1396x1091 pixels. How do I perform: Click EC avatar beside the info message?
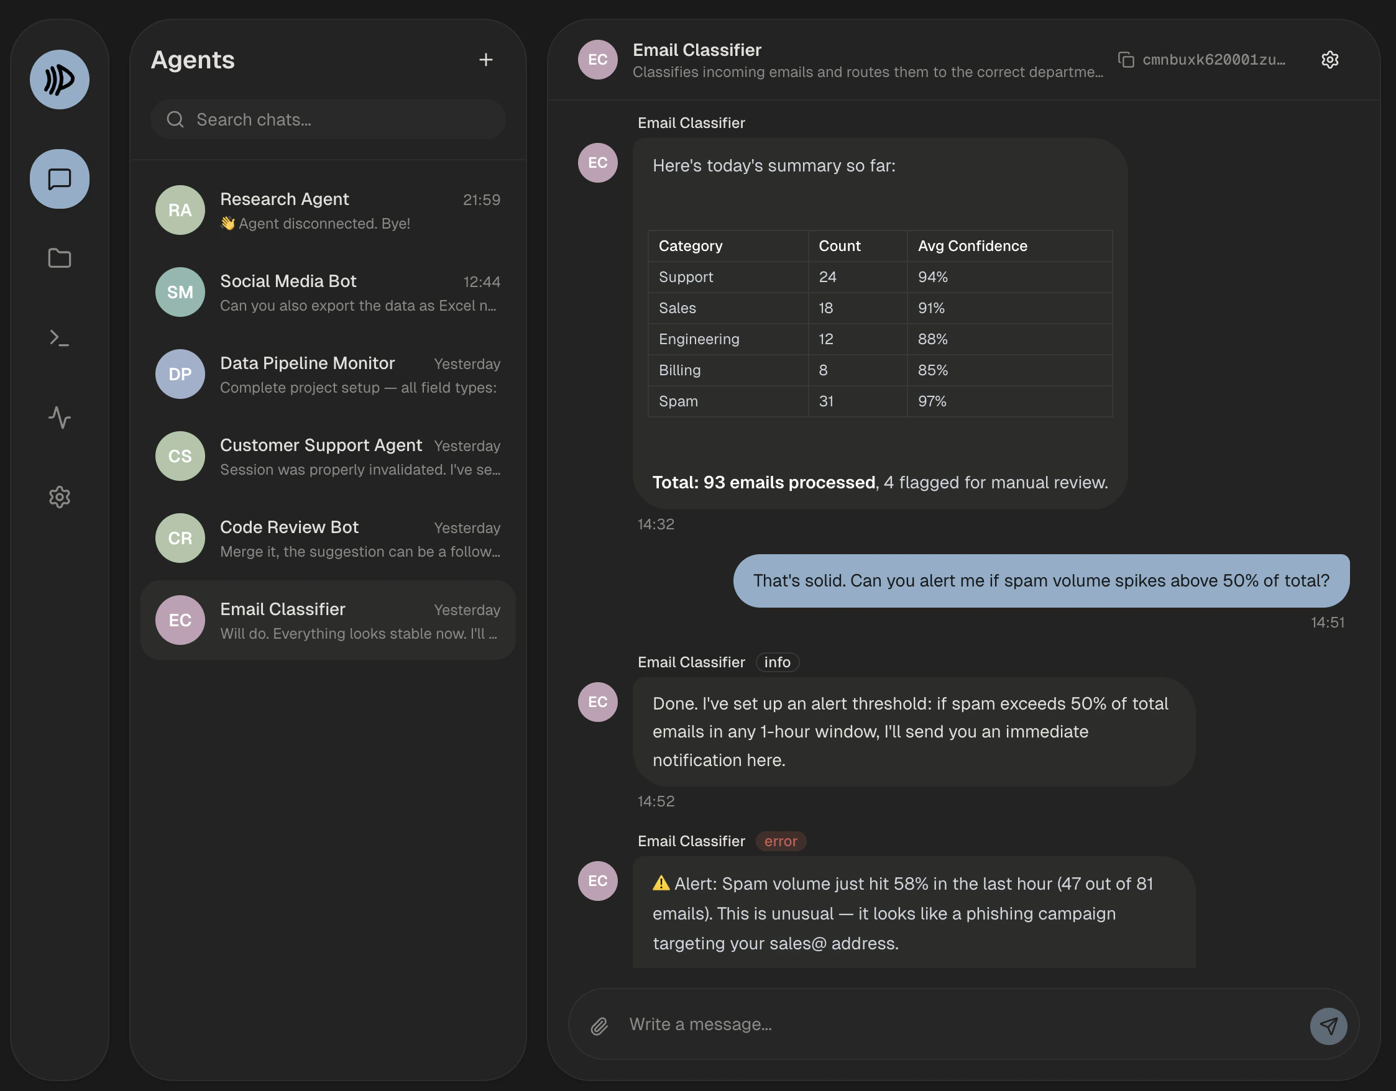click(598, 702)
